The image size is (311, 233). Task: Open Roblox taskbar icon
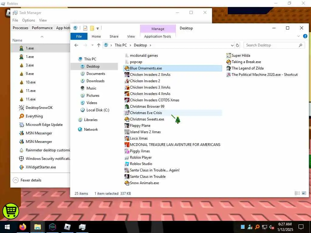[67, 227]
